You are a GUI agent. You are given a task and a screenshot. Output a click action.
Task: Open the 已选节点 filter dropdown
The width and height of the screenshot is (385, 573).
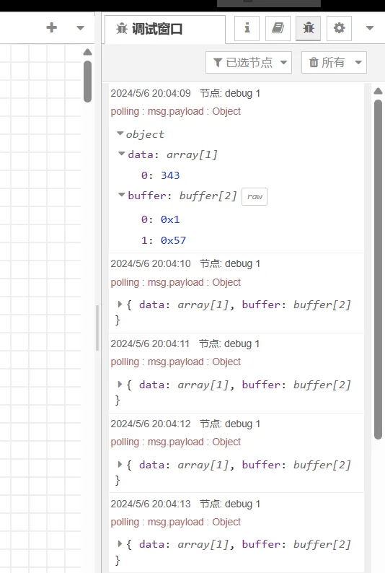249,63
